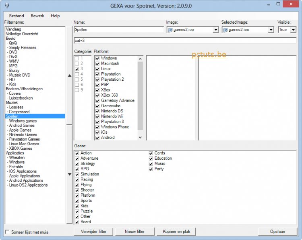Screen dimensions: 302x240
Task: Click the Name field containing Spellen
Action: [x=119, y=30]
